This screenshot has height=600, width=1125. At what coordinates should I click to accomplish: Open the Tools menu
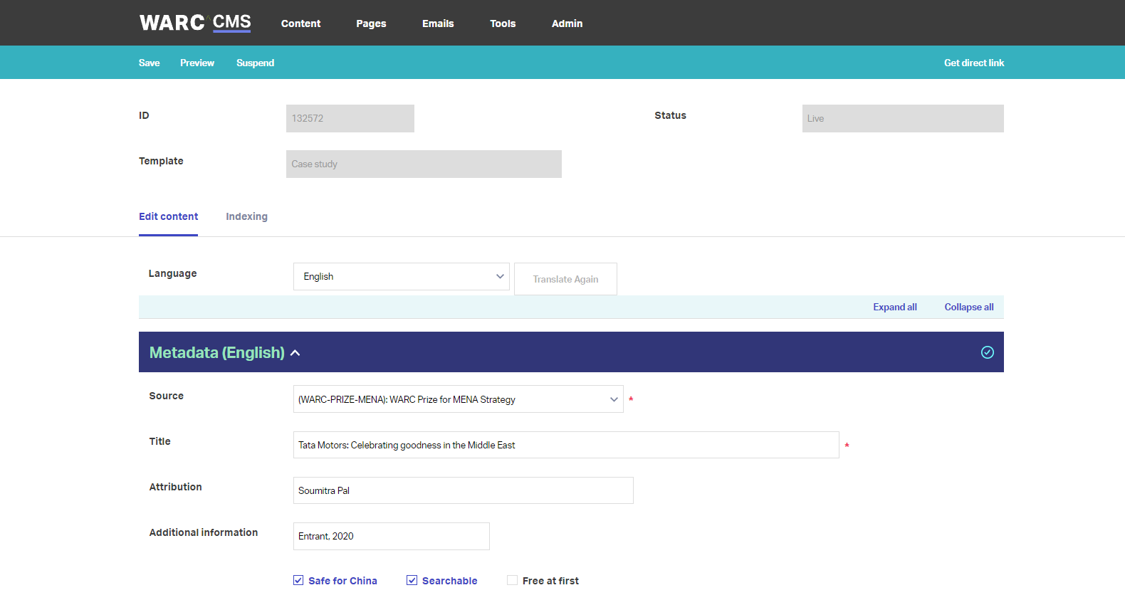503,23
